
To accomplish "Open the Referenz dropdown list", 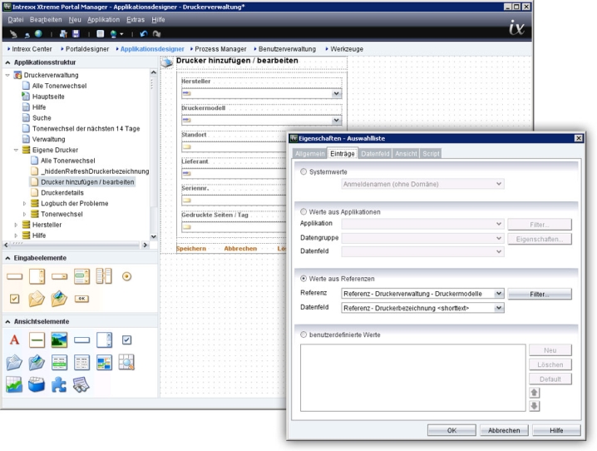I will [499, 294].
